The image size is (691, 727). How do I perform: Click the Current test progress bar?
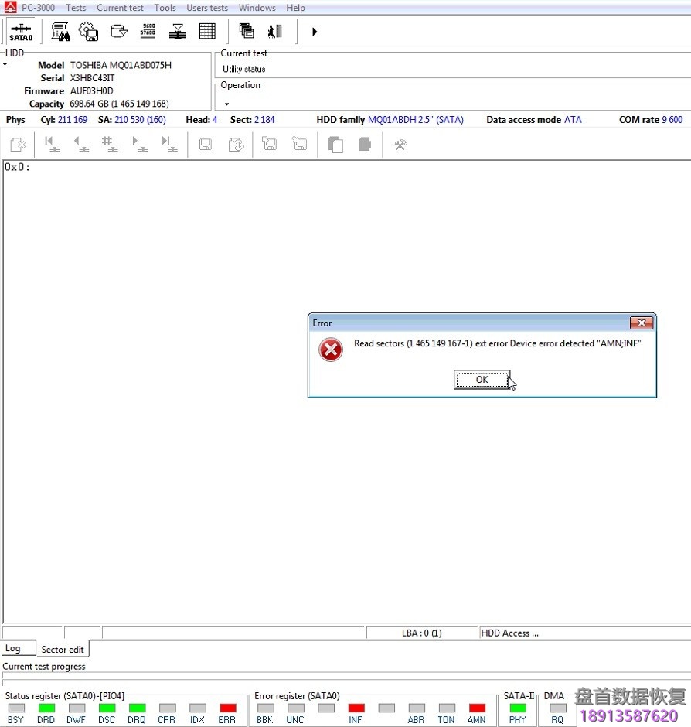pos(345,679)
